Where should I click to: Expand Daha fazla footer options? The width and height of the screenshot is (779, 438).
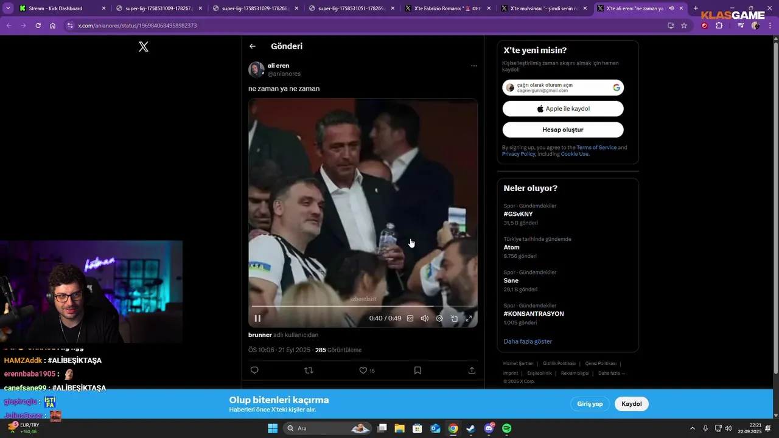coord(612,373)
